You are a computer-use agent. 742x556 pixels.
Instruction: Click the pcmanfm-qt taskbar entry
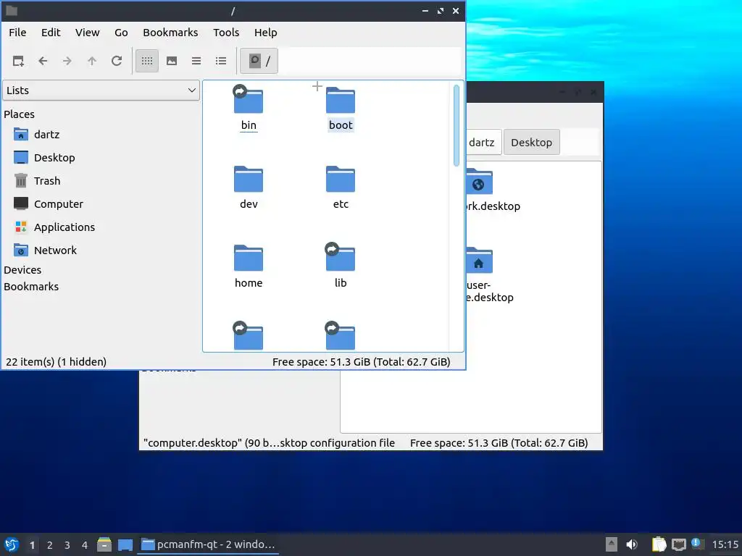click(x=208, y=544)
